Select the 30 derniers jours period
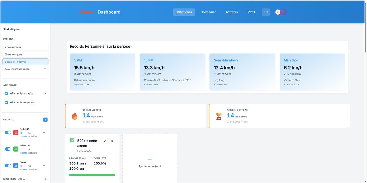Screen dimensions: 367x183 (25, 54)
